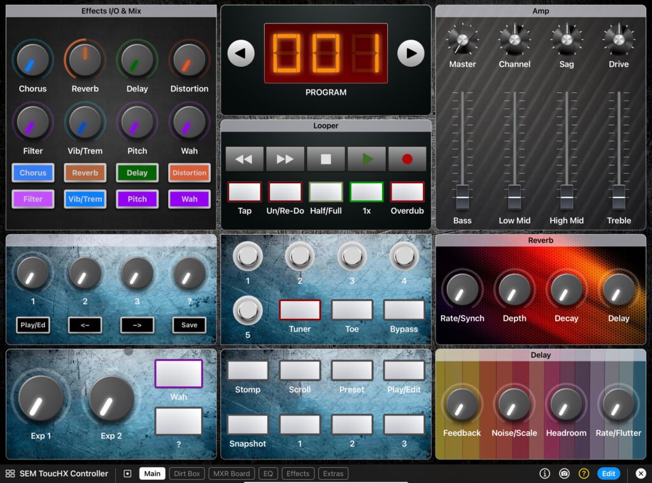Click the Wah mix knob
The width and height of the screenshot is (652, 483).
[189, 123]
